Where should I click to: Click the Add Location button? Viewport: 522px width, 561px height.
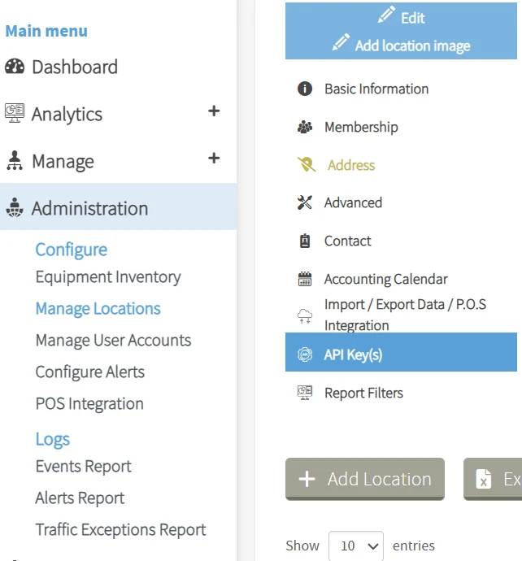(365, 479)
